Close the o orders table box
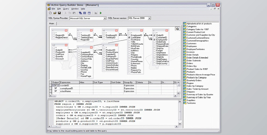 tap(167, 31)
